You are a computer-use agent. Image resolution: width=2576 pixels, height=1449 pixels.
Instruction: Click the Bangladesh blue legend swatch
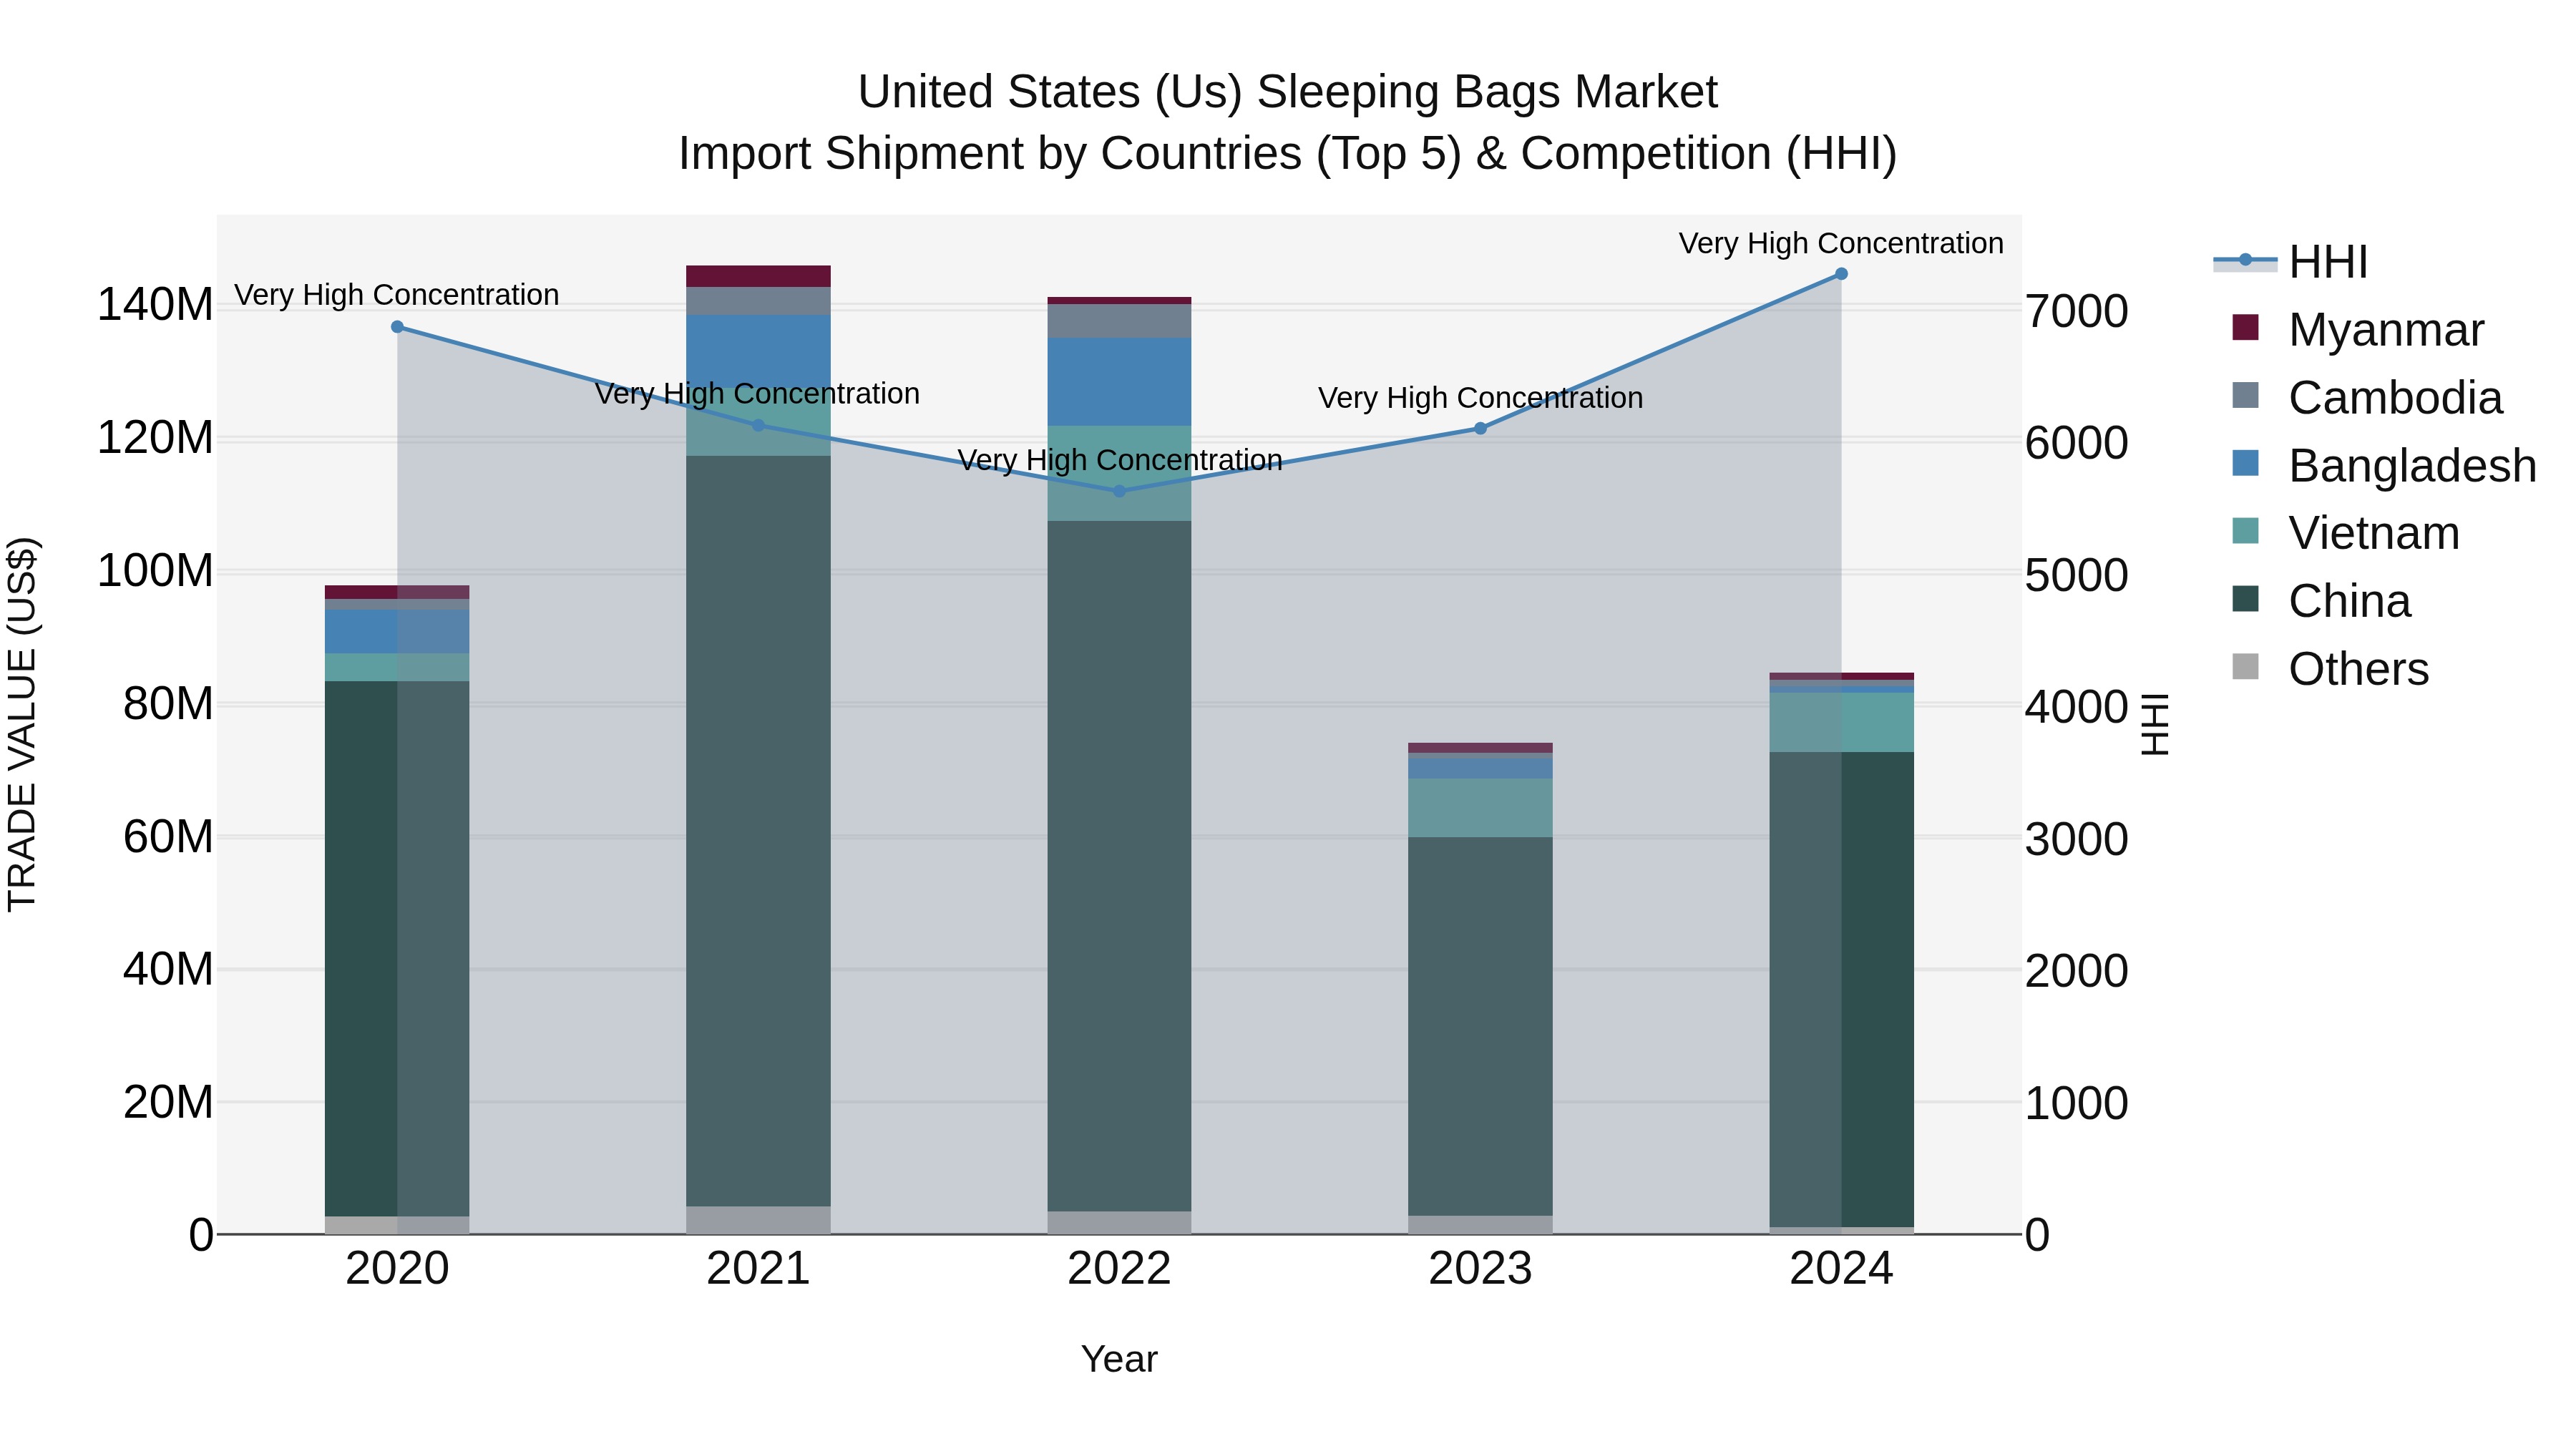click(x=2245, y=463)
